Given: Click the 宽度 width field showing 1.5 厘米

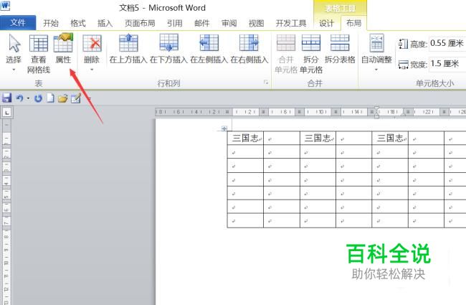Looking at the screenshot, I should point(447,64).
